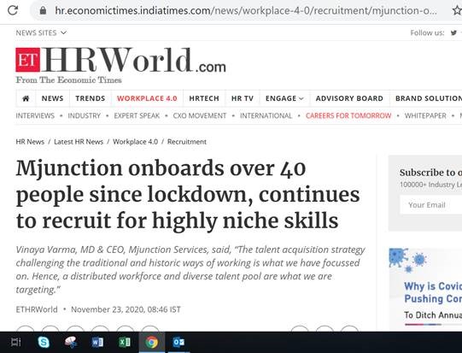Screen dimensions: 462x353
Task: Open the WHITEPAPER link
Action: click(425, 115)
